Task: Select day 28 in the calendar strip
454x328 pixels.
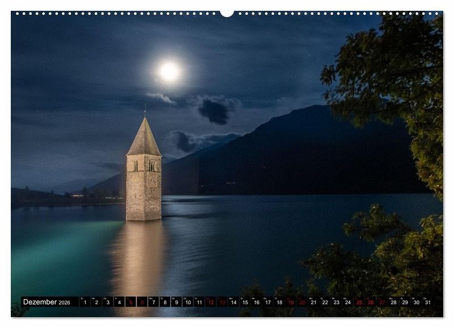Action: (393, 302)
